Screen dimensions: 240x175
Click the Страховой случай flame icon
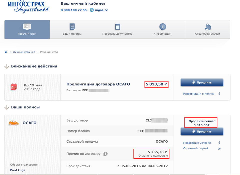208,27
